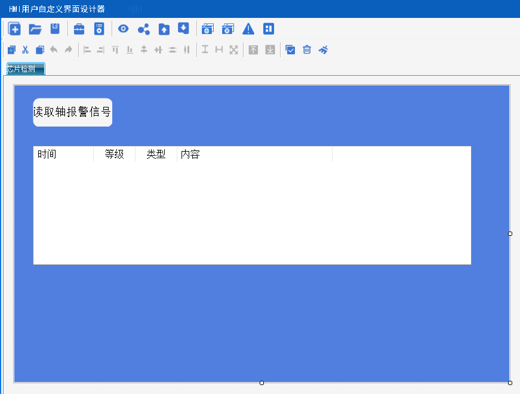Screen dimensions: 520x394
Task: Upload project with upward arrow folder icon
Action: click(x=164, y=29)
